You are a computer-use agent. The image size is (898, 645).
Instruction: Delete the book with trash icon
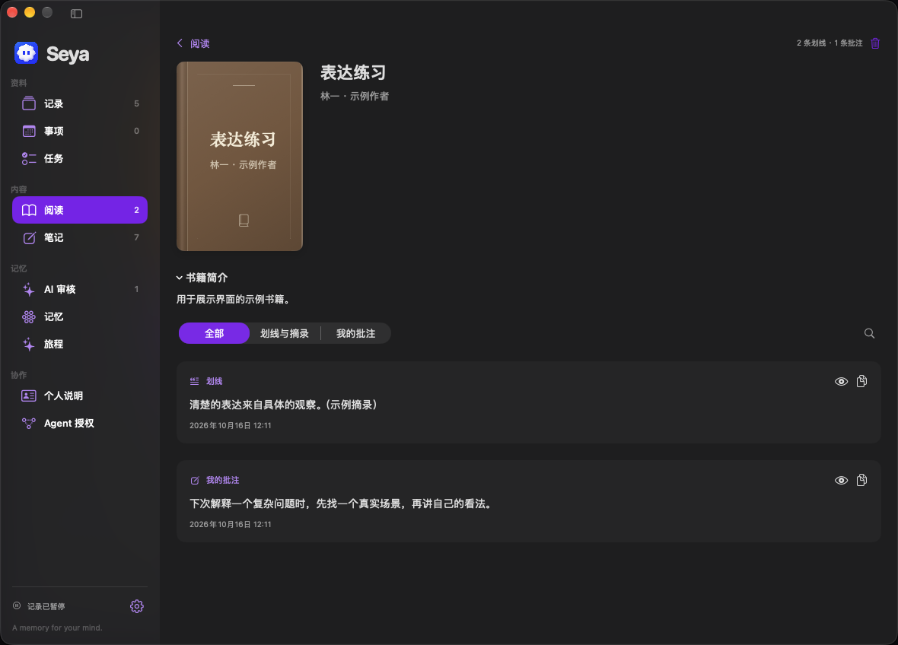click(x=875, y=43)
